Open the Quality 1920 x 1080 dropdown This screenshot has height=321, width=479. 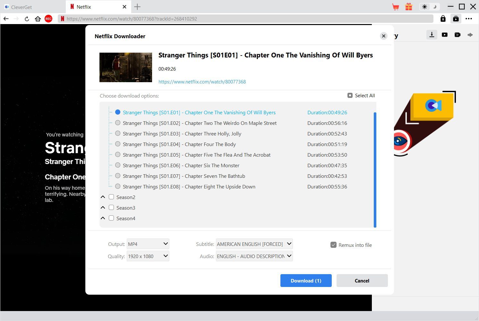(x=148, y=256)
